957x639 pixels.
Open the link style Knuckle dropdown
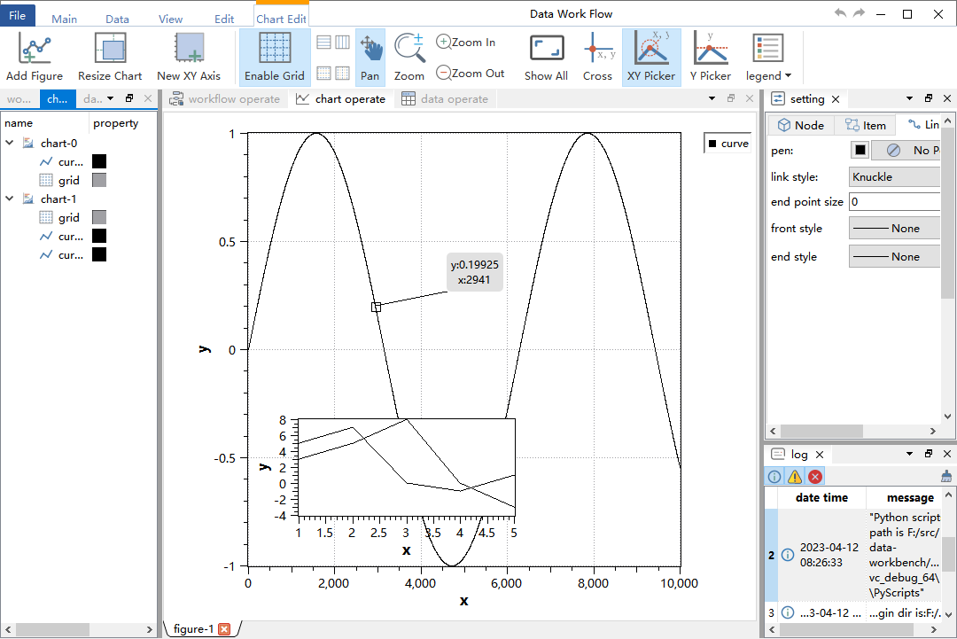click(x=894, y=175)
